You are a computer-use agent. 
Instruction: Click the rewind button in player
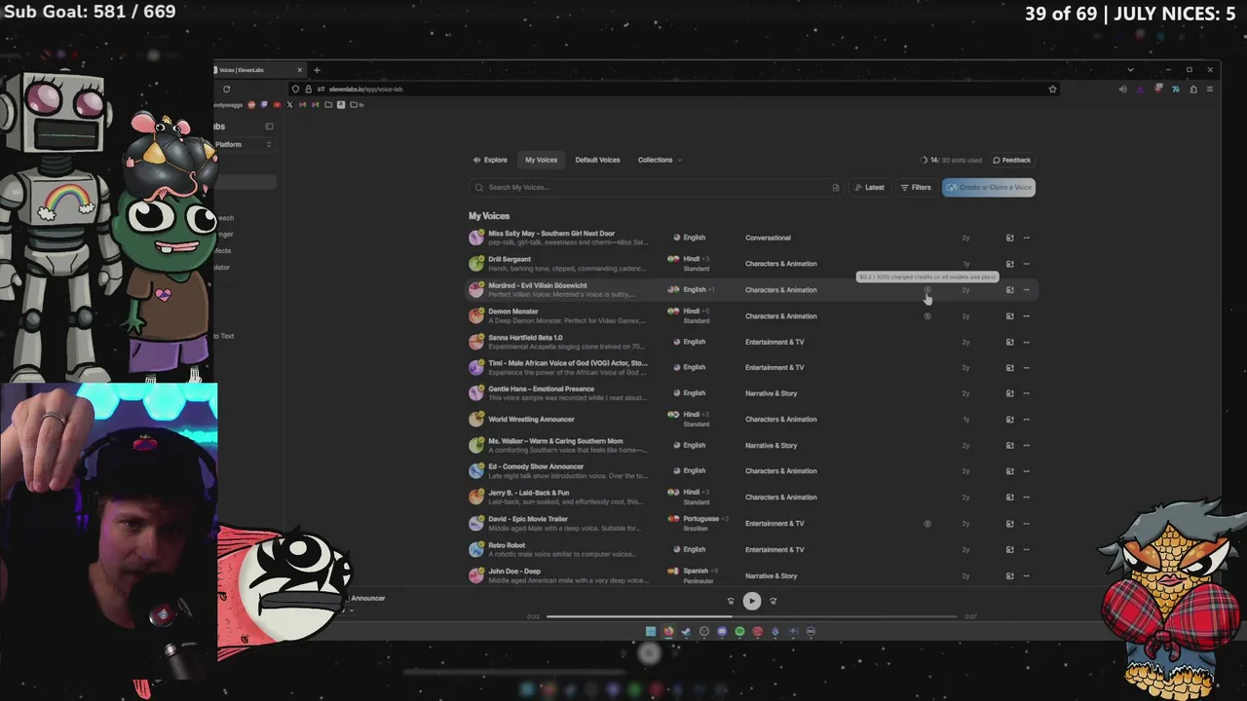click(x=731, y=601)
